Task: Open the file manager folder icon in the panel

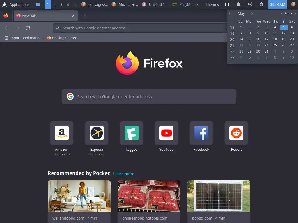Action: coord(38,4)
